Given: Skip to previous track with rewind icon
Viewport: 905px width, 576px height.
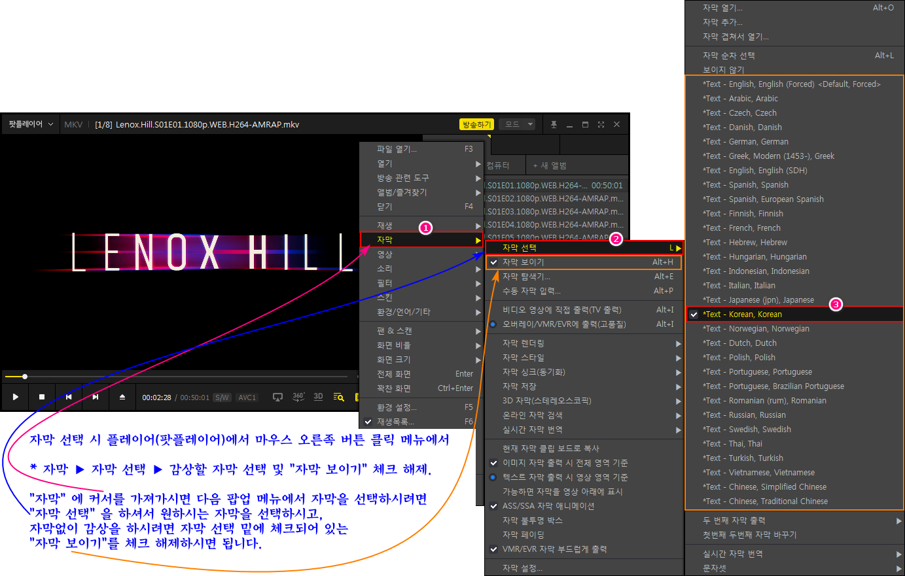Looking at the screenshot, I should point(69,397).
